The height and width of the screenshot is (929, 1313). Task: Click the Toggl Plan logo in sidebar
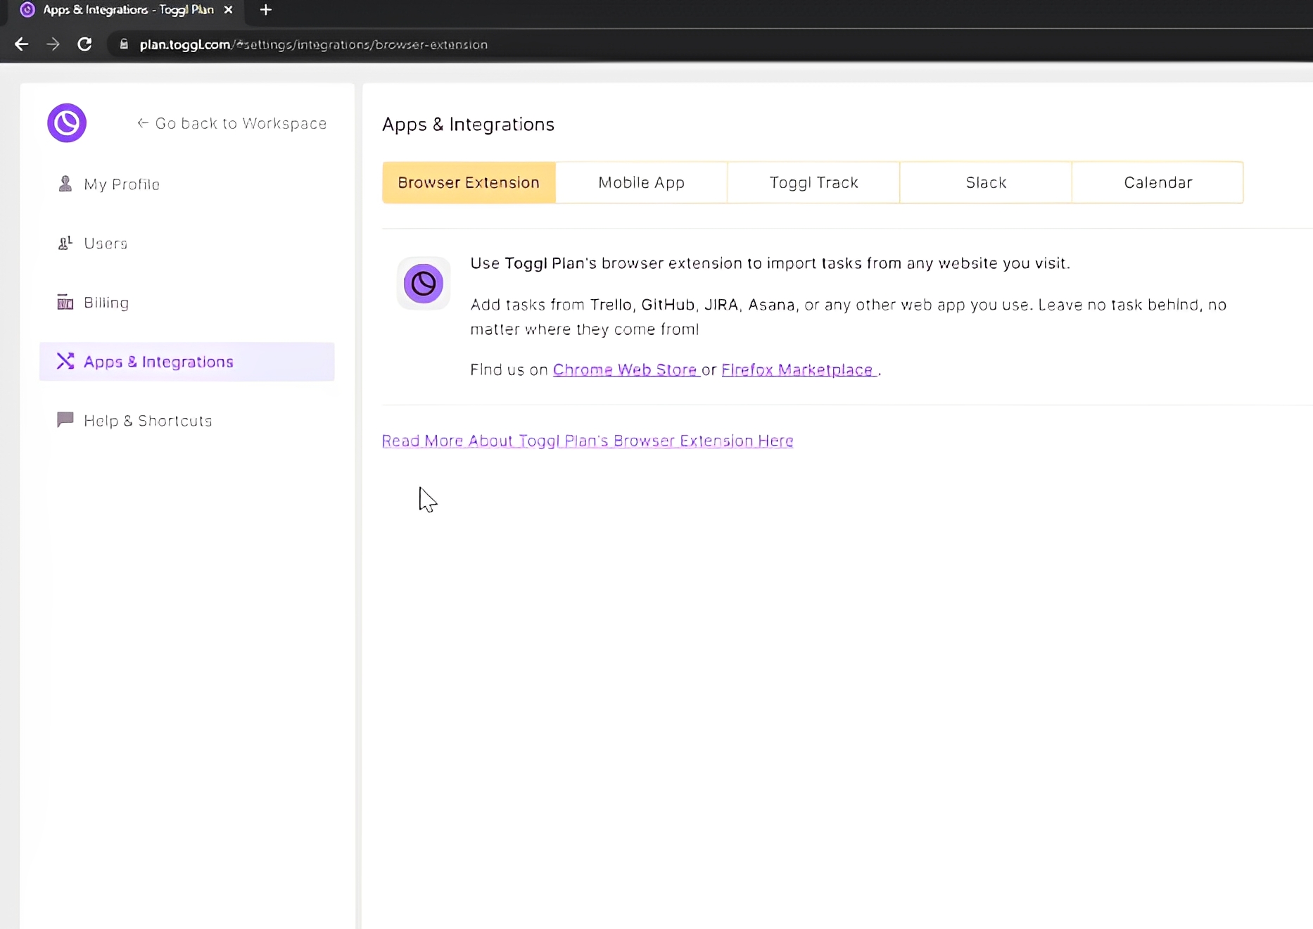tap(67, 123)
